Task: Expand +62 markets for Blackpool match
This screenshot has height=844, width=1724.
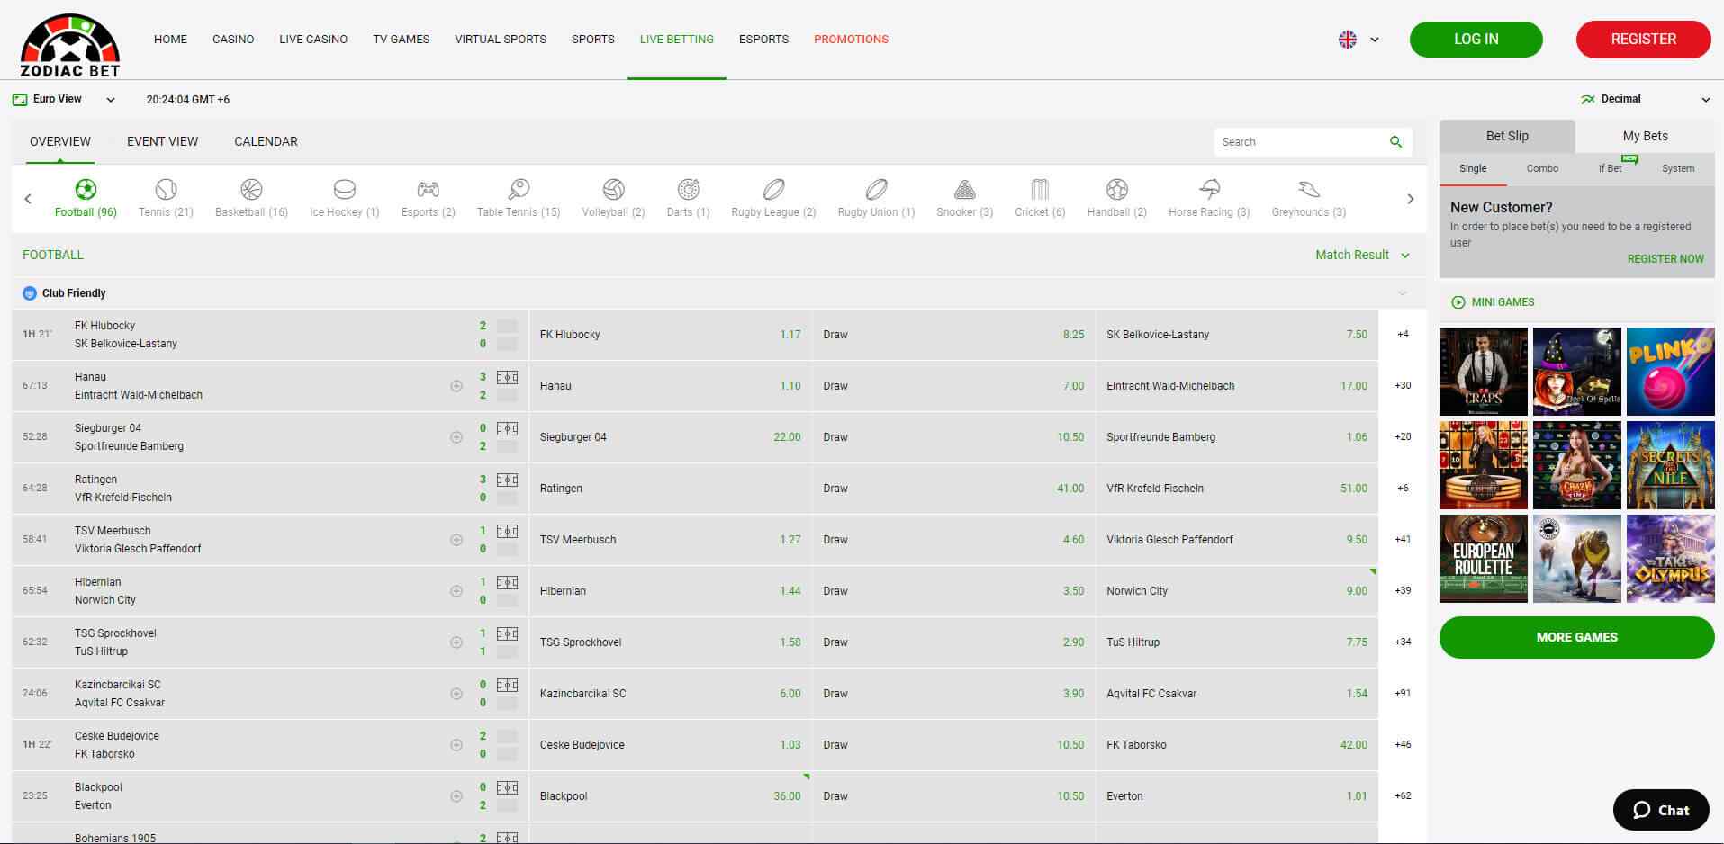Action: [1403, 796]
